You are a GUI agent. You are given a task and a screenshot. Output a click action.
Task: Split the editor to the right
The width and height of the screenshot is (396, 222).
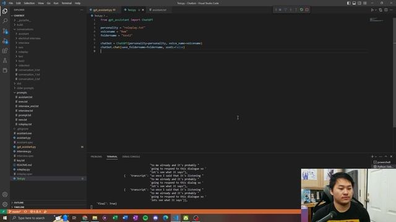386,10
